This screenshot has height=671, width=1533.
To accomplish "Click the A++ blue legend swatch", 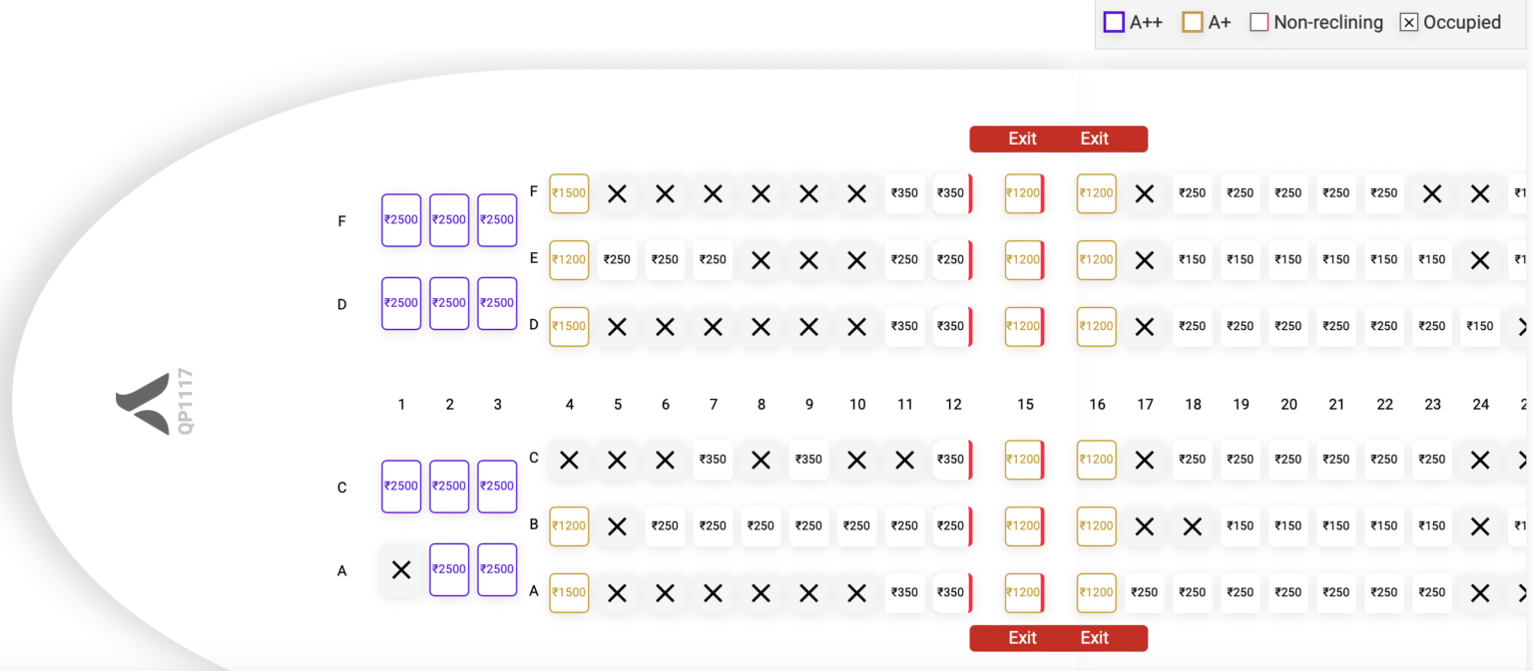I will [x=1114, y=21].
